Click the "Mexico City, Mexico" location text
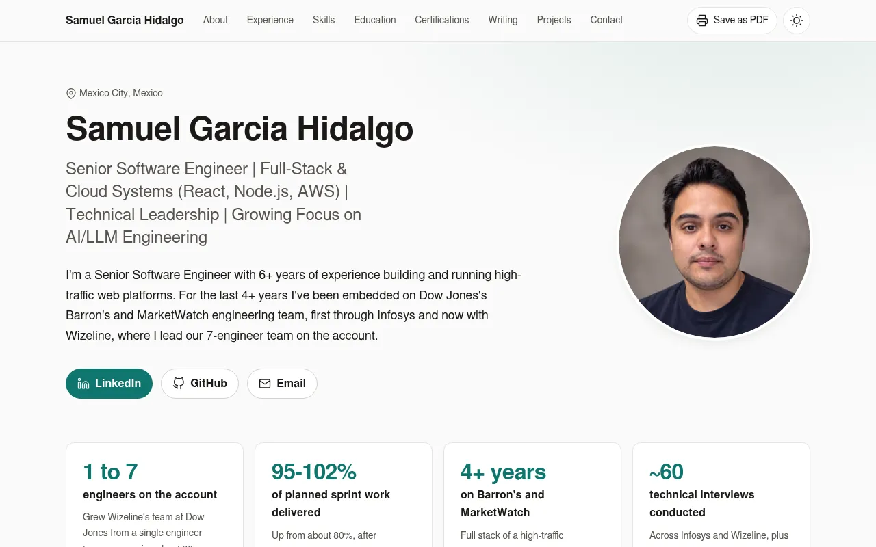Screen dimensions: 876x547 tap(121, 93)
